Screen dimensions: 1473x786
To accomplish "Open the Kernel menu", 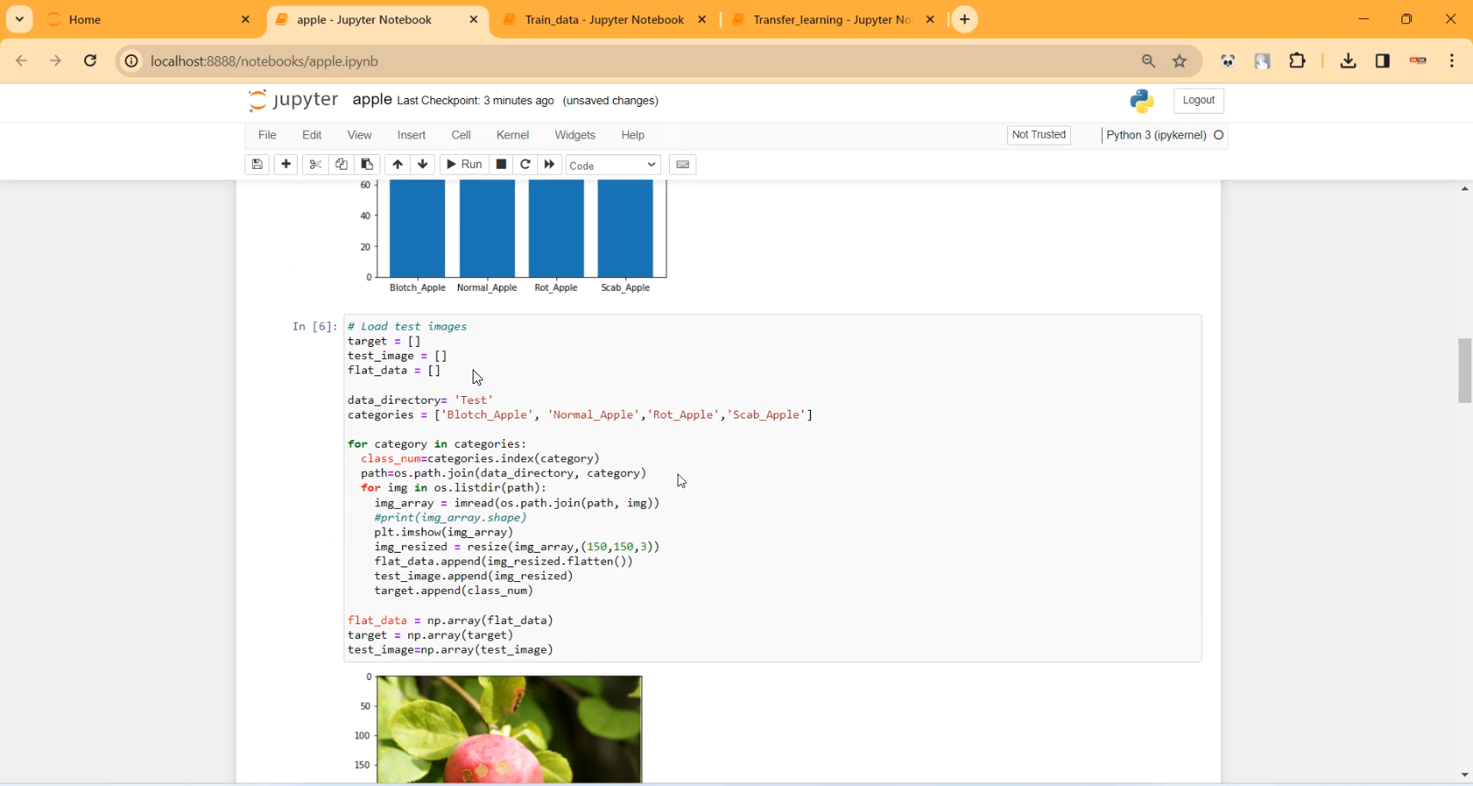I will [513, 135].
